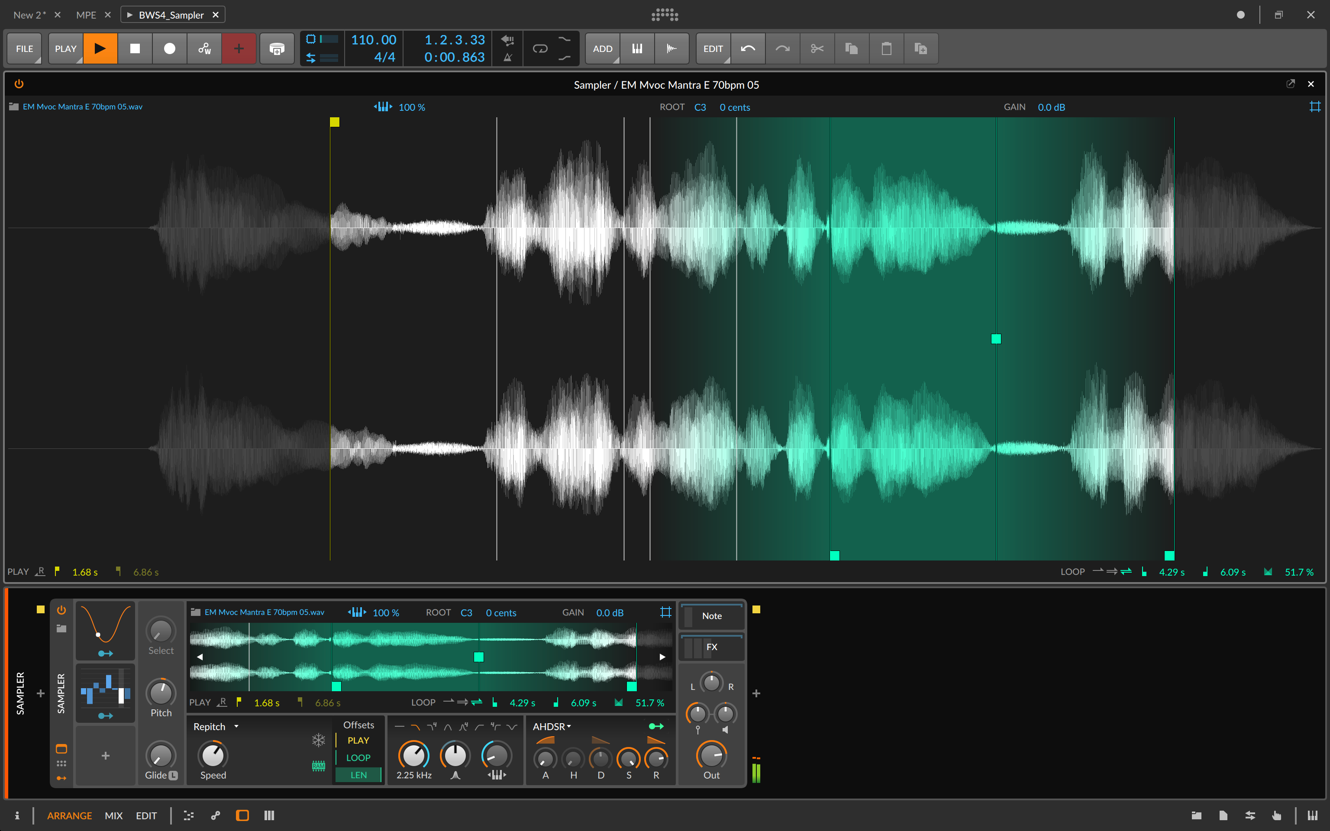Switch to the MIX tab at bottom
Viewport: 1330px width, 831px height.
tap(114, 816)
